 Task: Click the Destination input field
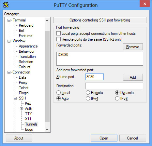114,86
